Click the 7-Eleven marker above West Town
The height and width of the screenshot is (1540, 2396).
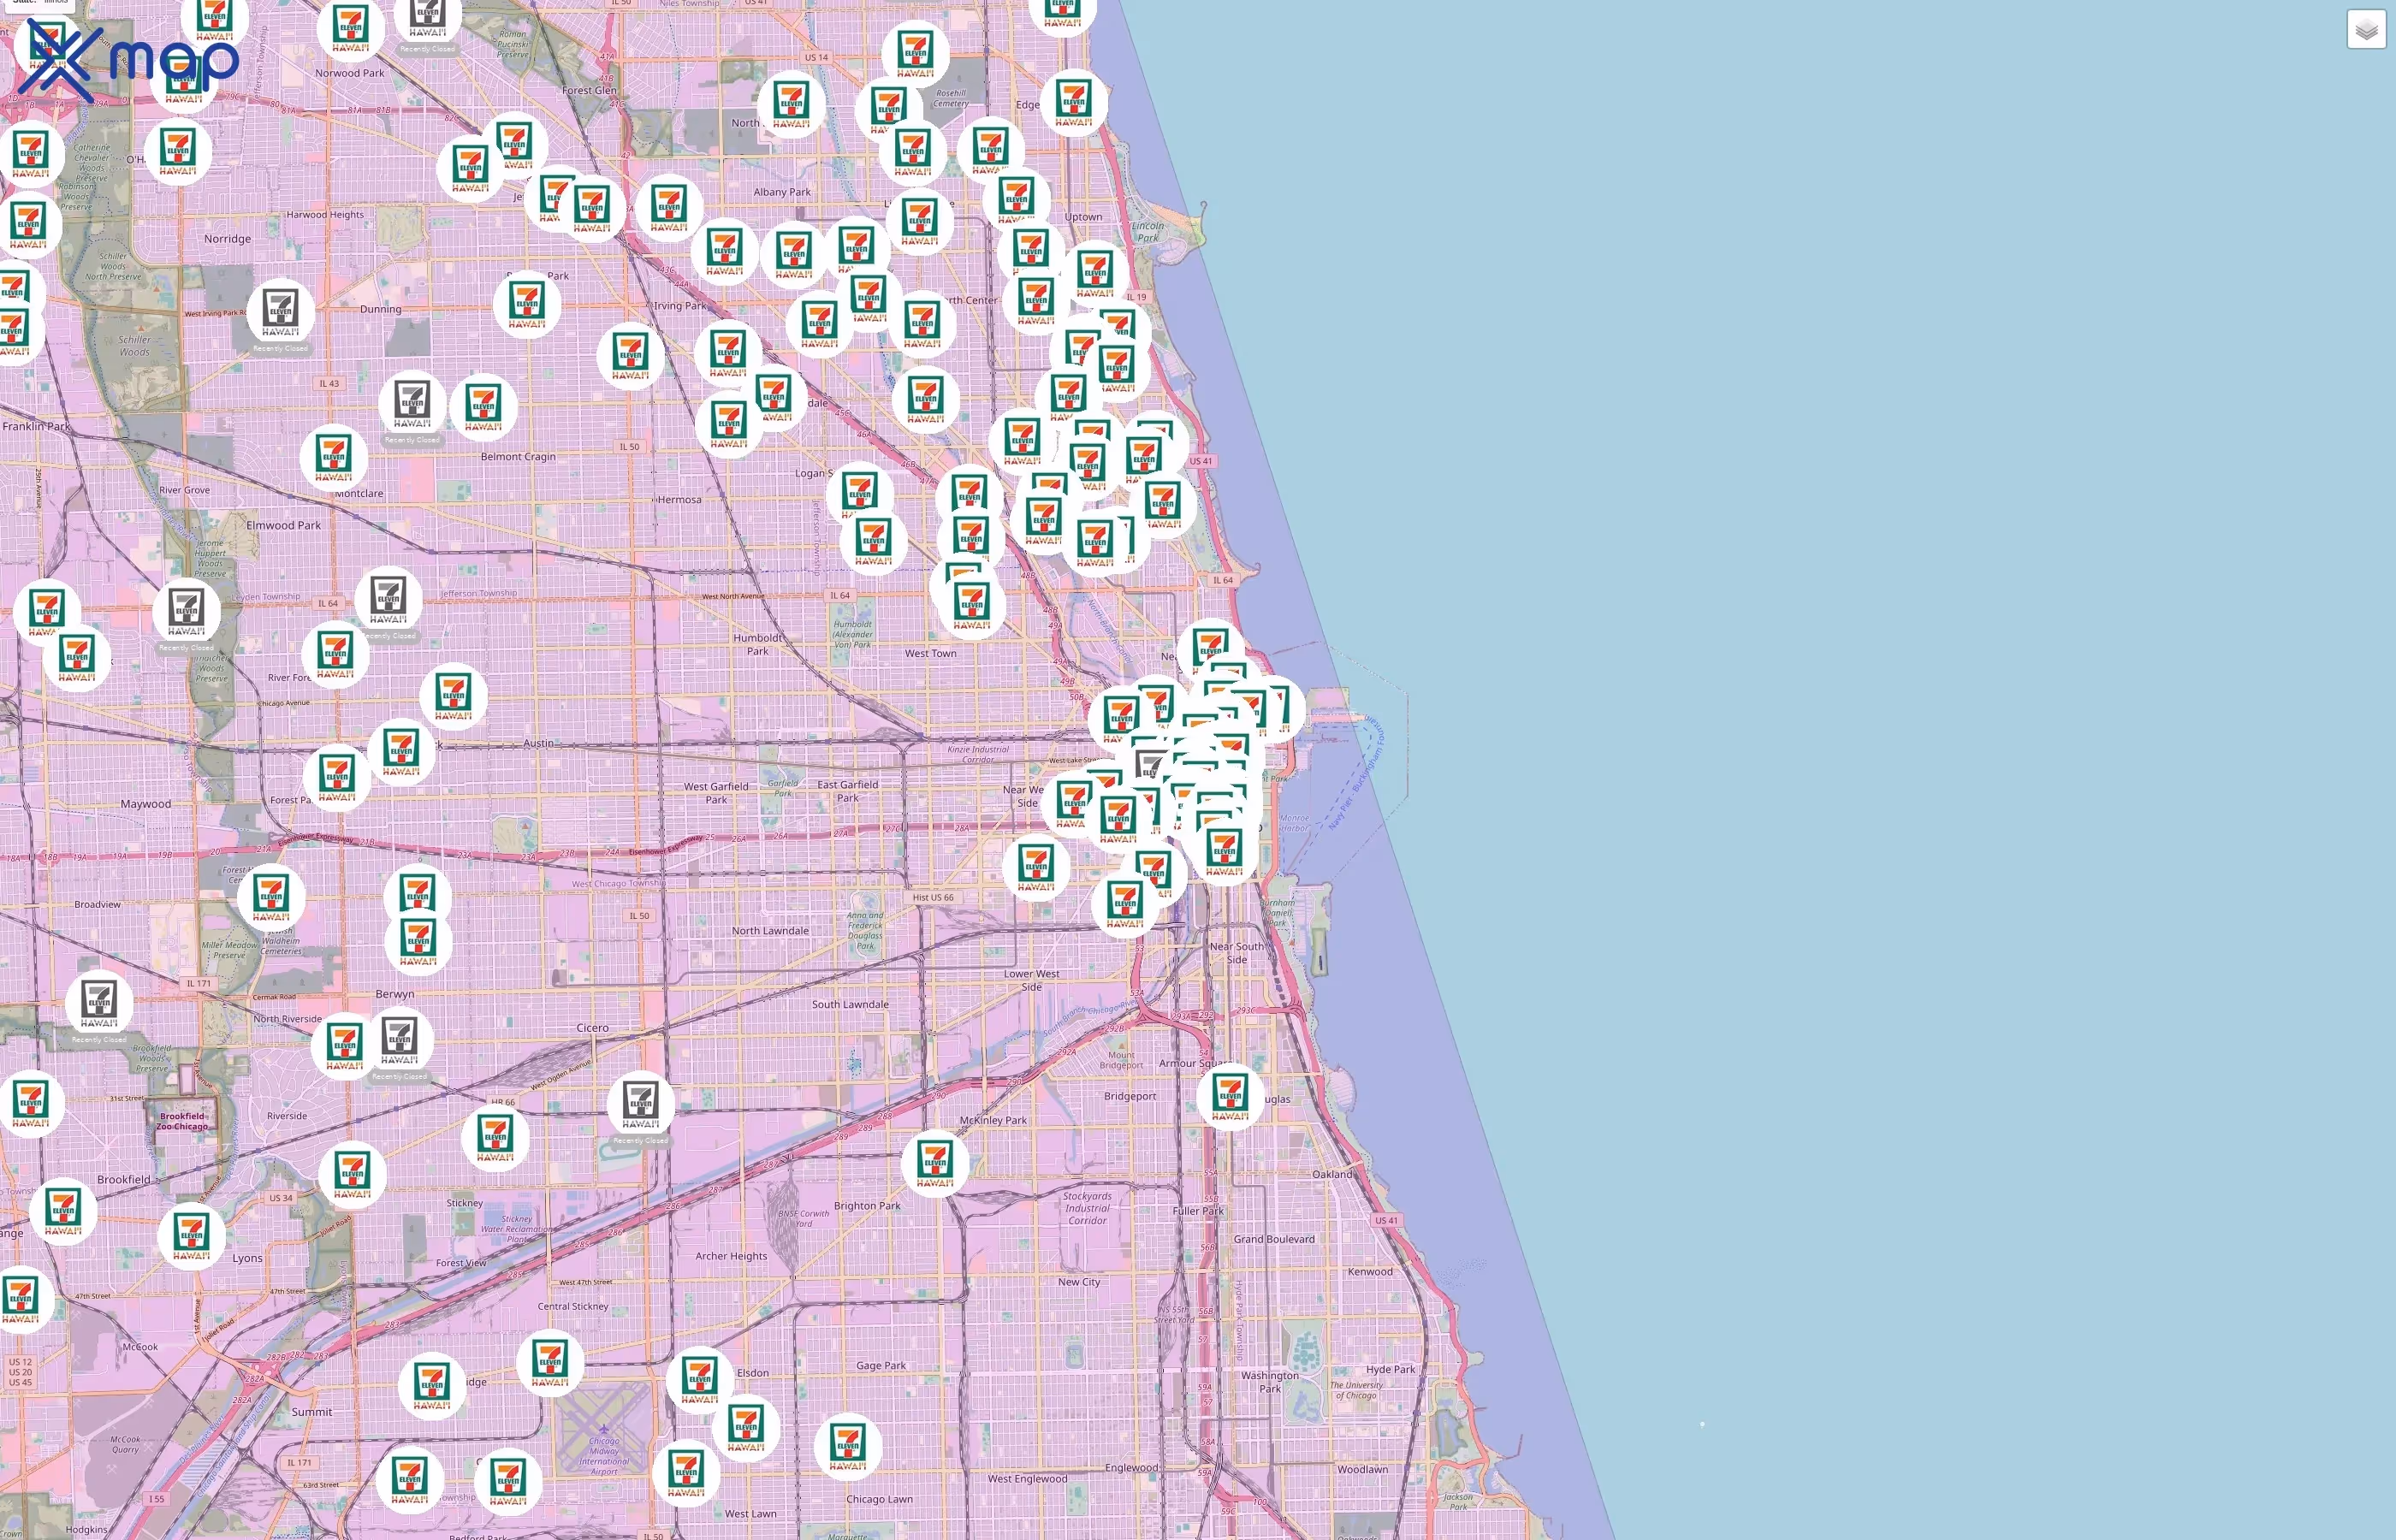pos(973,605)
